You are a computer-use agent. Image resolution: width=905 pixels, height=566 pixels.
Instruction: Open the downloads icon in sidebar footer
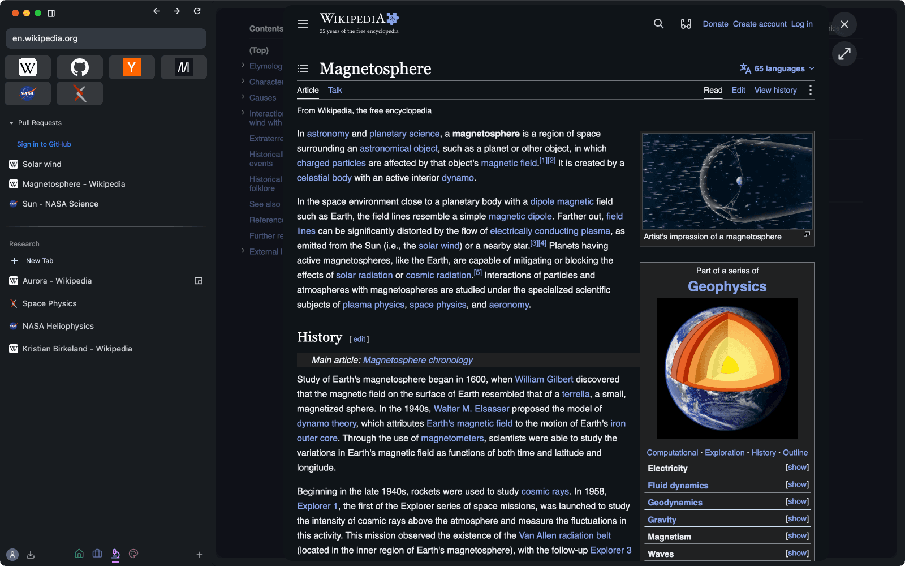tap(31, 555)
